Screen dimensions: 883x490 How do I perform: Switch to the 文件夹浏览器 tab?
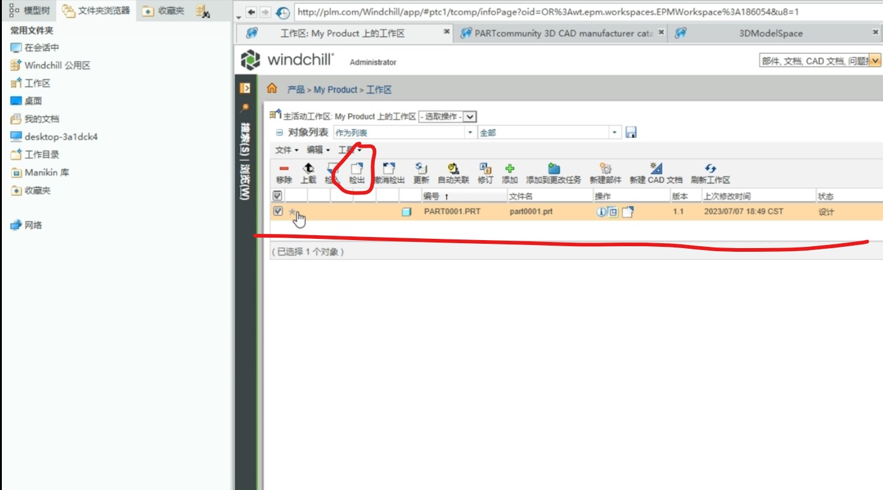(96, 10)
